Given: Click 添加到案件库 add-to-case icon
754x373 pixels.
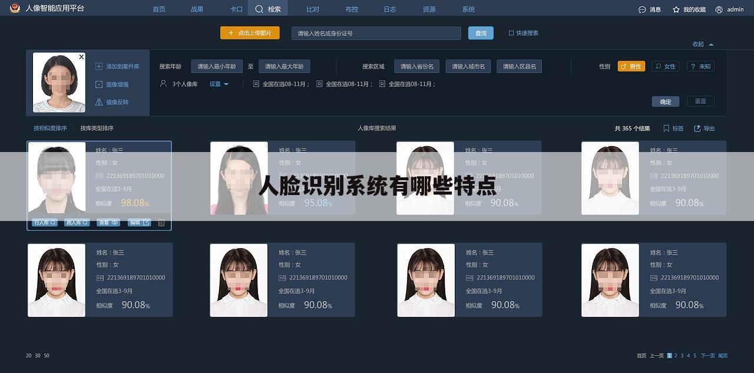Looking at the screenshot, I should [99, 67].
